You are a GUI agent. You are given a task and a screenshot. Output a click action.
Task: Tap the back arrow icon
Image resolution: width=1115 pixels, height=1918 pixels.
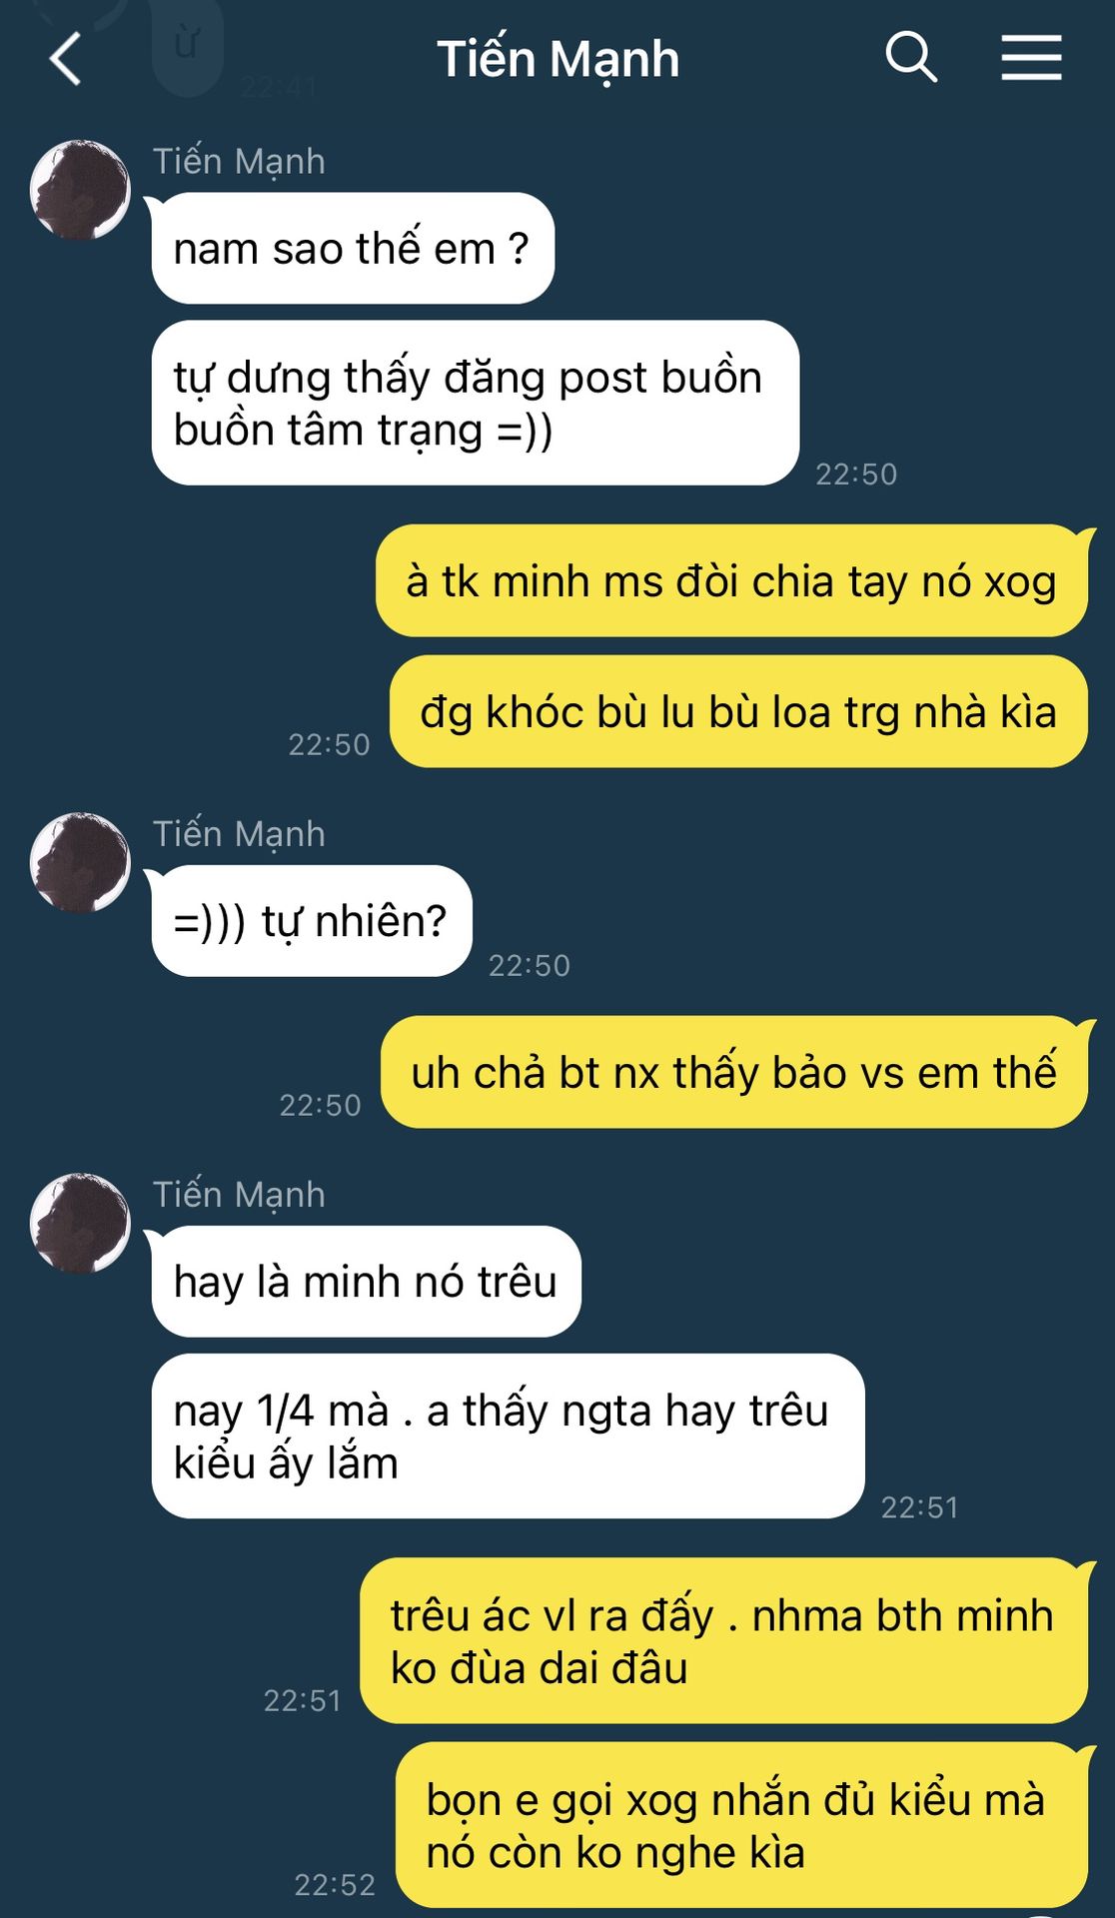point(65,58)
